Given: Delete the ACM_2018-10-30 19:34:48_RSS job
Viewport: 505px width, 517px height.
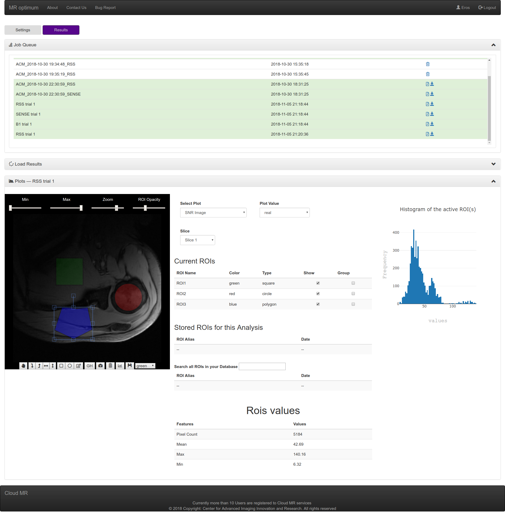Looking at the screenshot, I should (x=428, y=64).
